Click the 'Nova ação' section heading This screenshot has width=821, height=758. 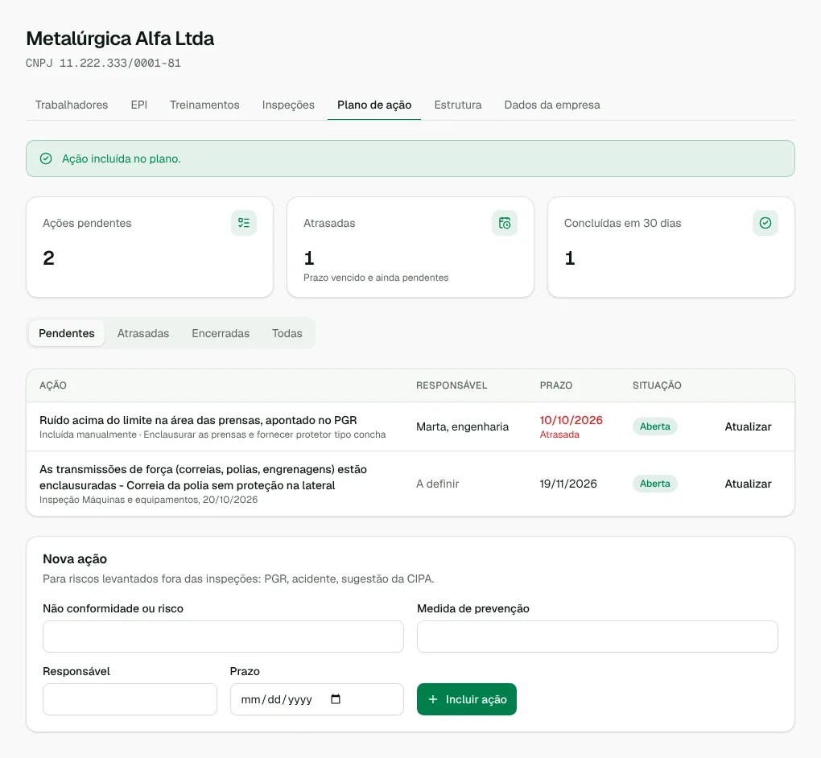click(75, 559)
